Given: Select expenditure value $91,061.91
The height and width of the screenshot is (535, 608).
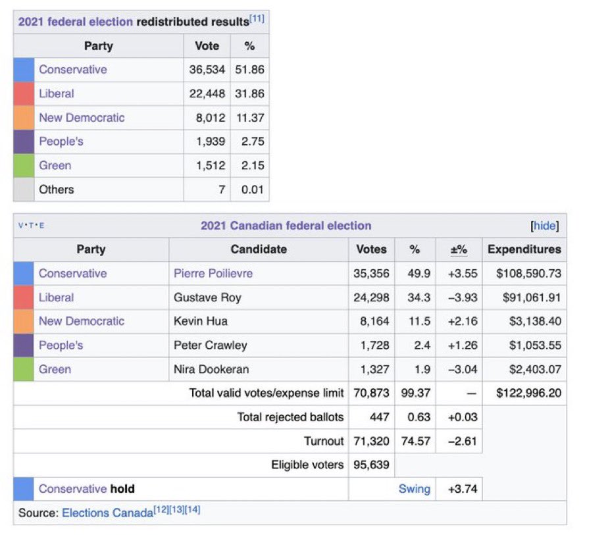Looking at the screenshot, I should tap(532, 297).
